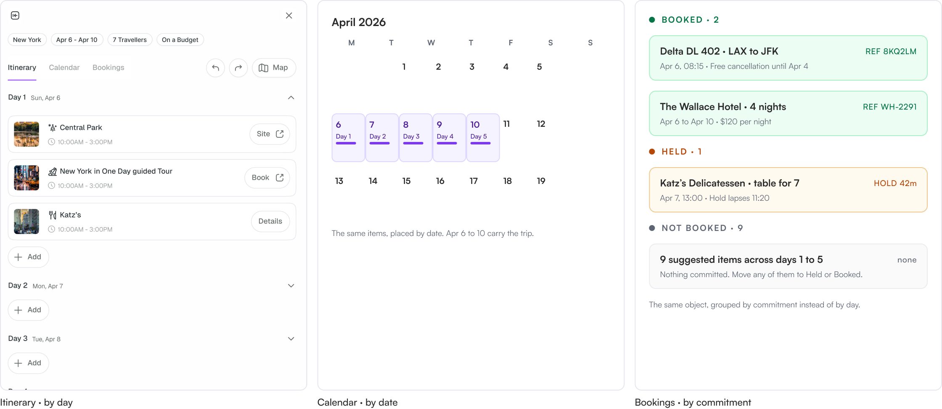Add an item to Day 1
The height and width of the screenshot is (409, 942).
tap(28, 257)
